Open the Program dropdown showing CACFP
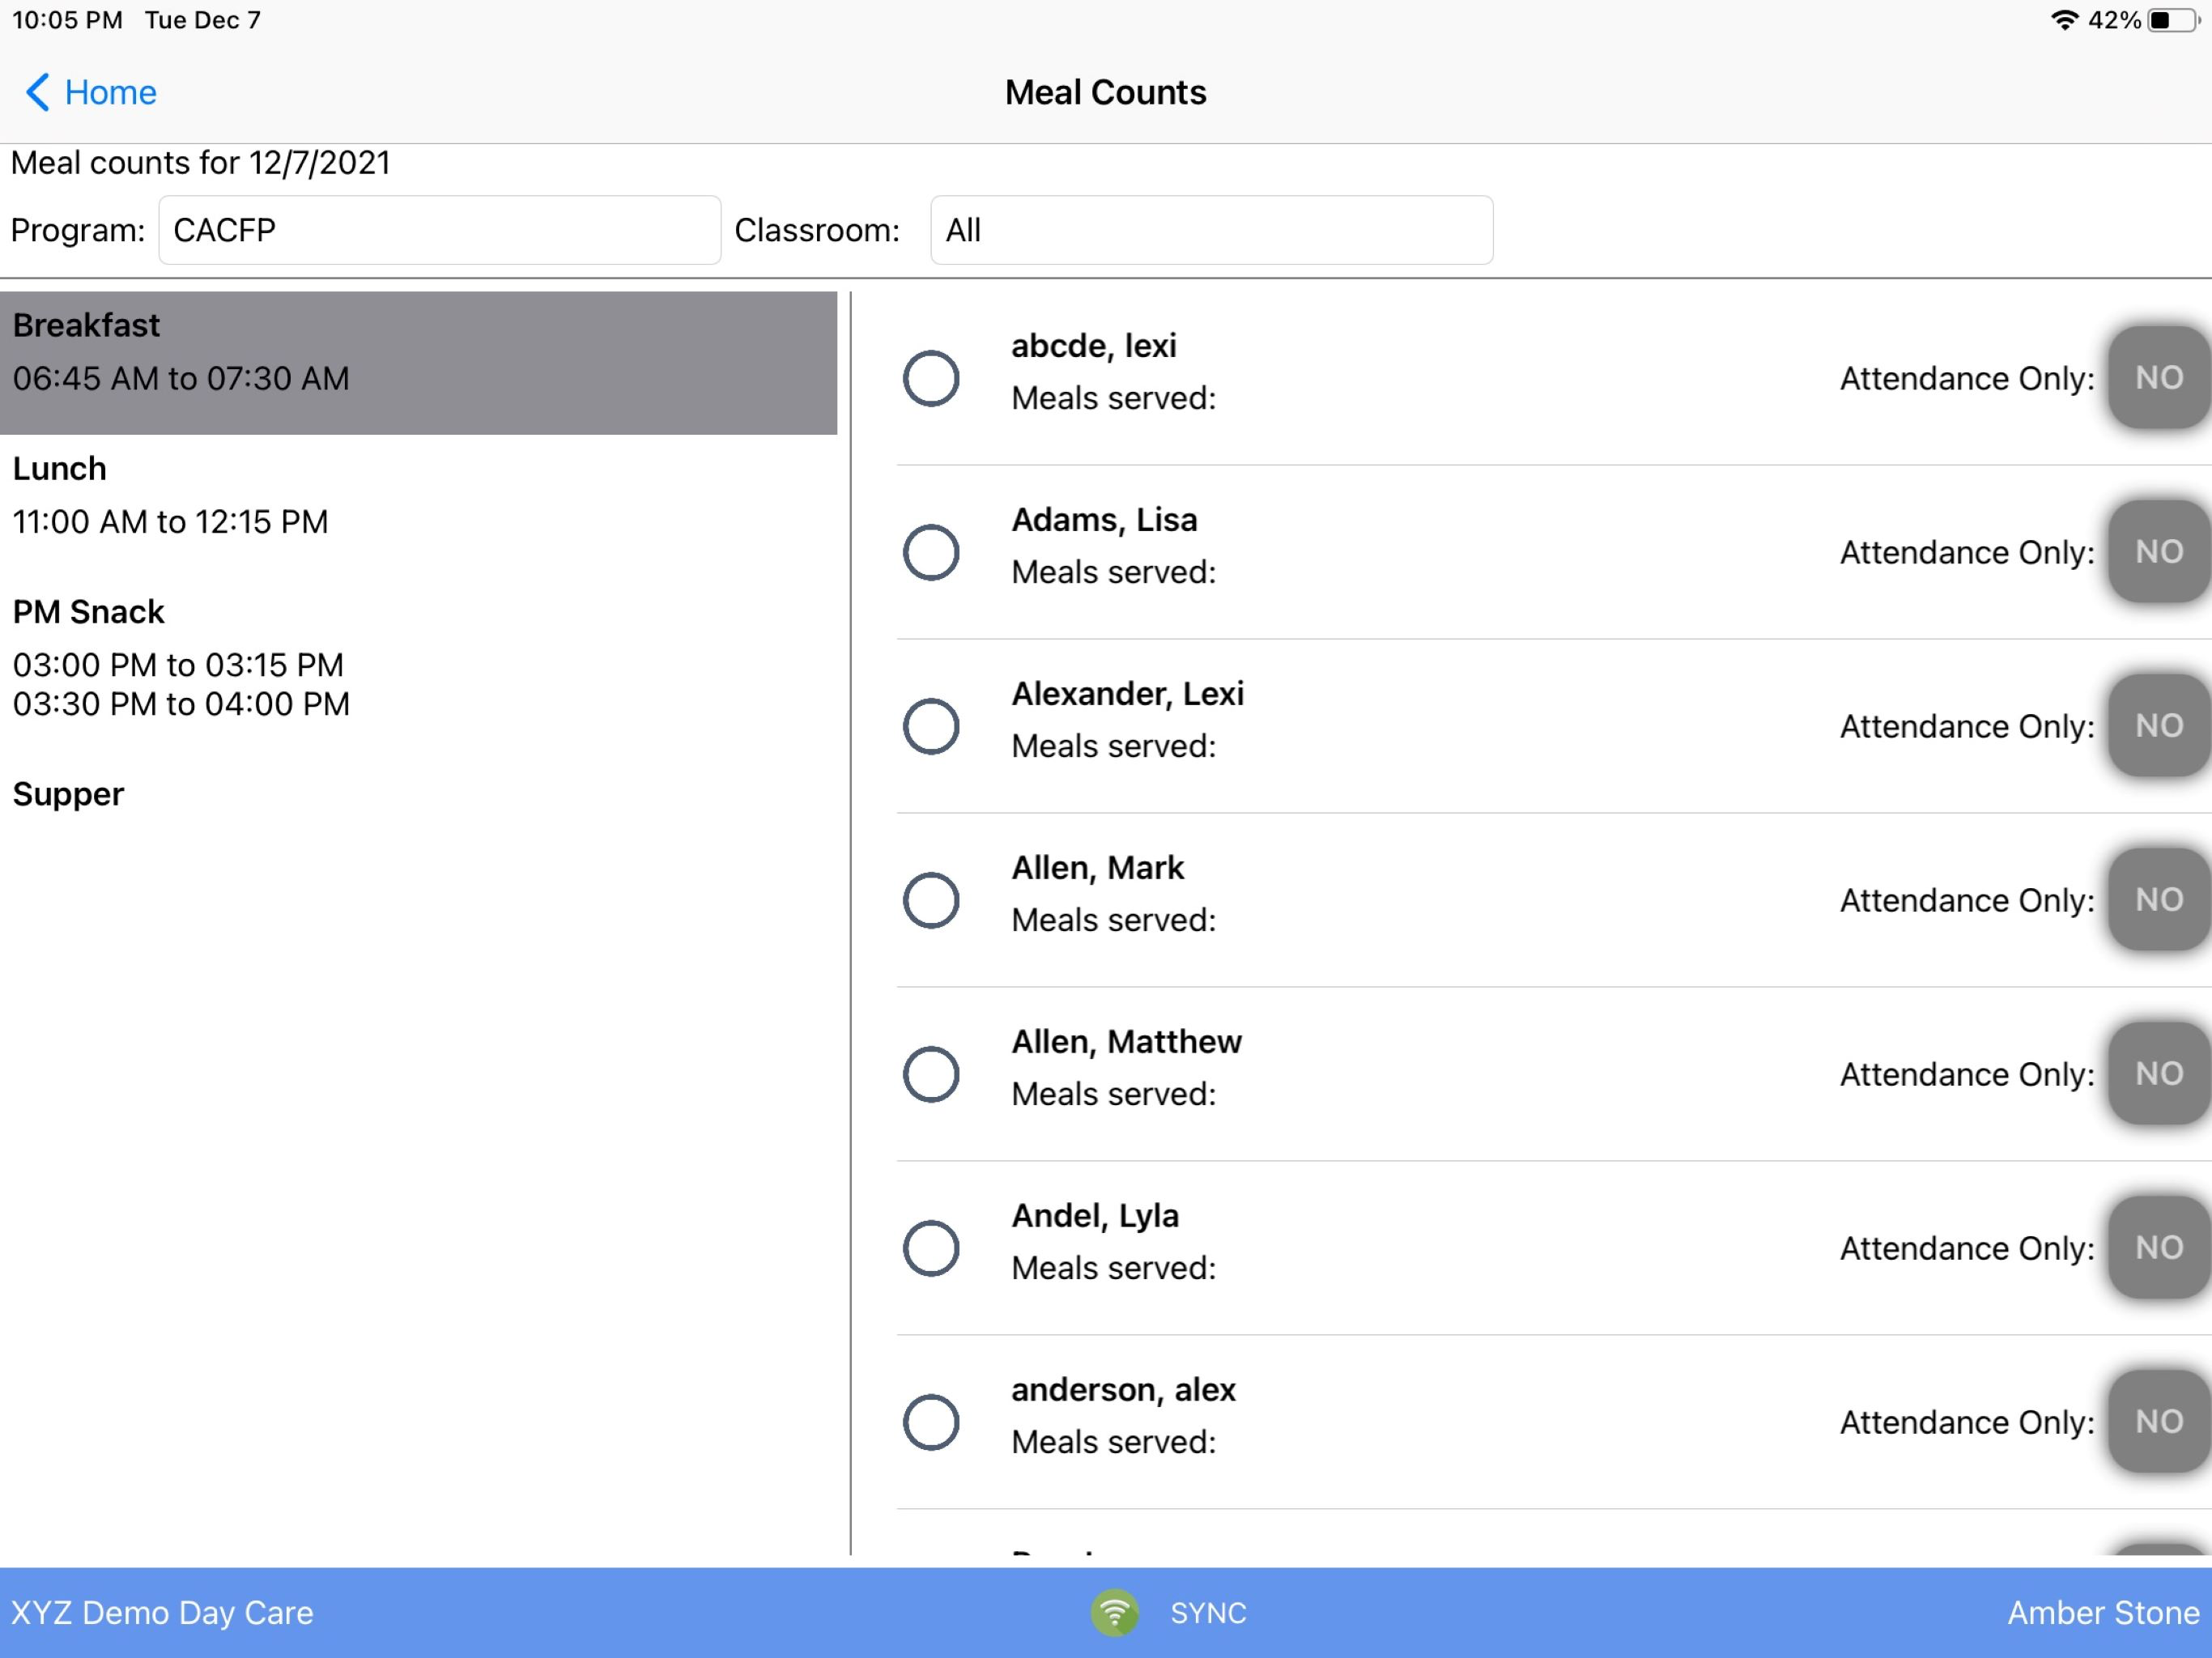 (x=439, y=230)
